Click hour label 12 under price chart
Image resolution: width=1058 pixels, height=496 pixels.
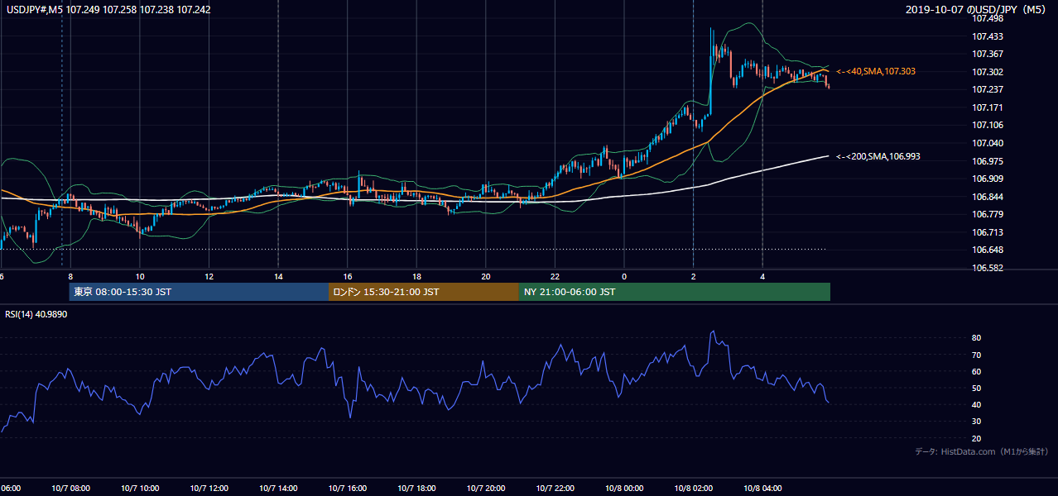pyautogui.click(x=209, y=277)
